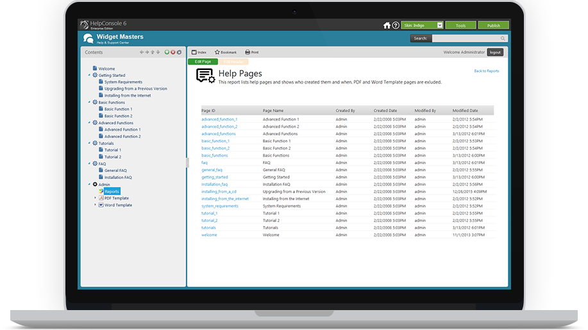
Task: Delete topic with red X icon
Action: 173,52
